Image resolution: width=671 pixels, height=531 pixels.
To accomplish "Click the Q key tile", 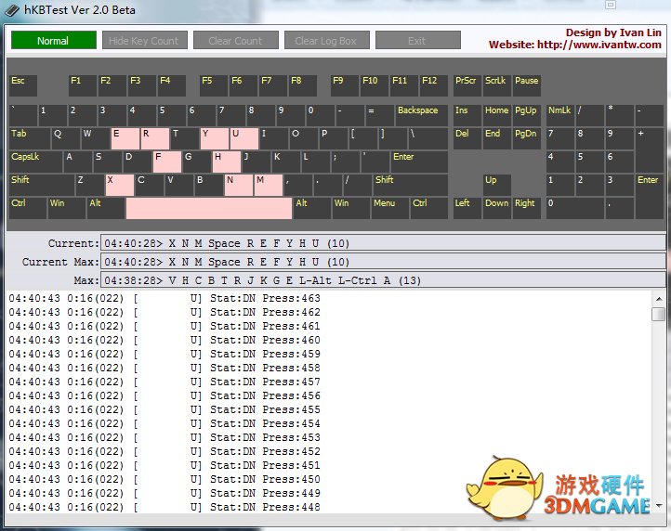I will pos(65,138).
